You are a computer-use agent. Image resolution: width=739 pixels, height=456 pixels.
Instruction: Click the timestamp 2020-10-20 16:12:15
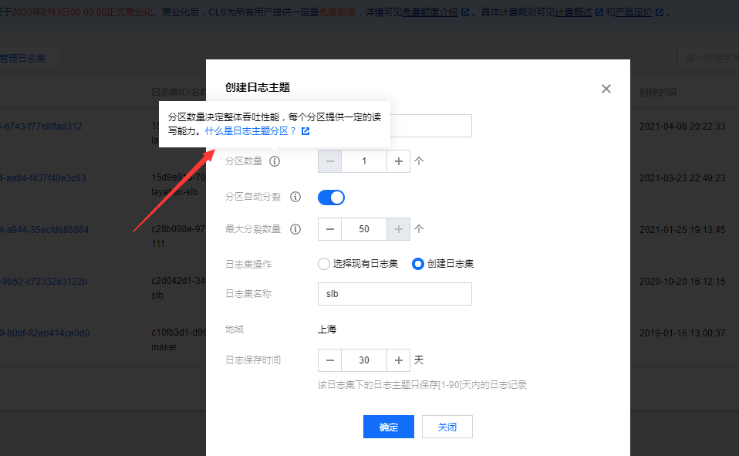point(682,282)
